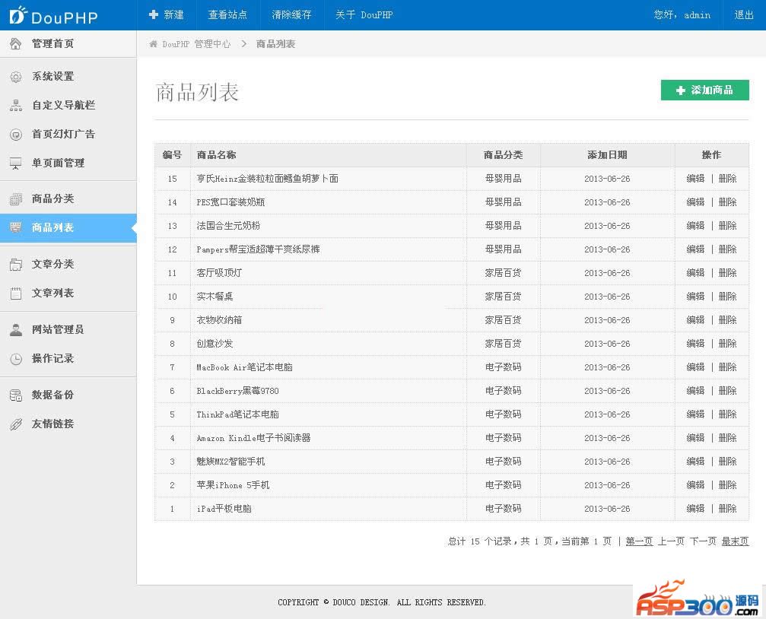Open 关于 DouPHP menu item

pyautogui.click(x=364, y=14)
